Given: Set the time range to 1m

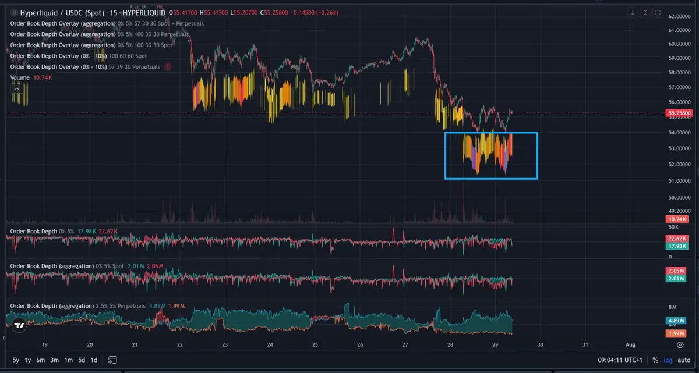Looking at the screenshot, I should click(69, 360).
